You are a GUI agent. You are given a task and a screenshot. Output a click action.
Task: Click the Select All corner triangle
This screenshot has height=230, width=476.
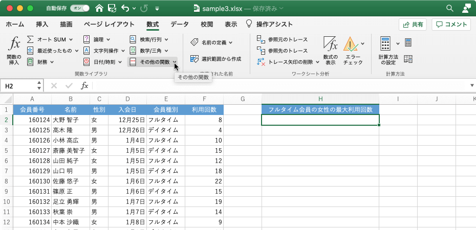coord(7,99)
